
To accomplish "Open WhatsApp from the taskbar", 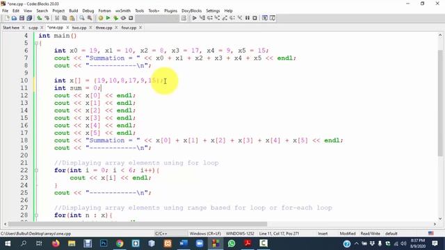I will (x=232, y=244).
